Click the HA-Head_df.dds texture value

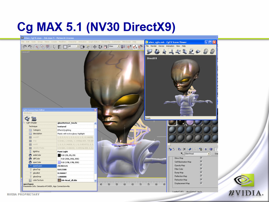[x=69, y=180]
